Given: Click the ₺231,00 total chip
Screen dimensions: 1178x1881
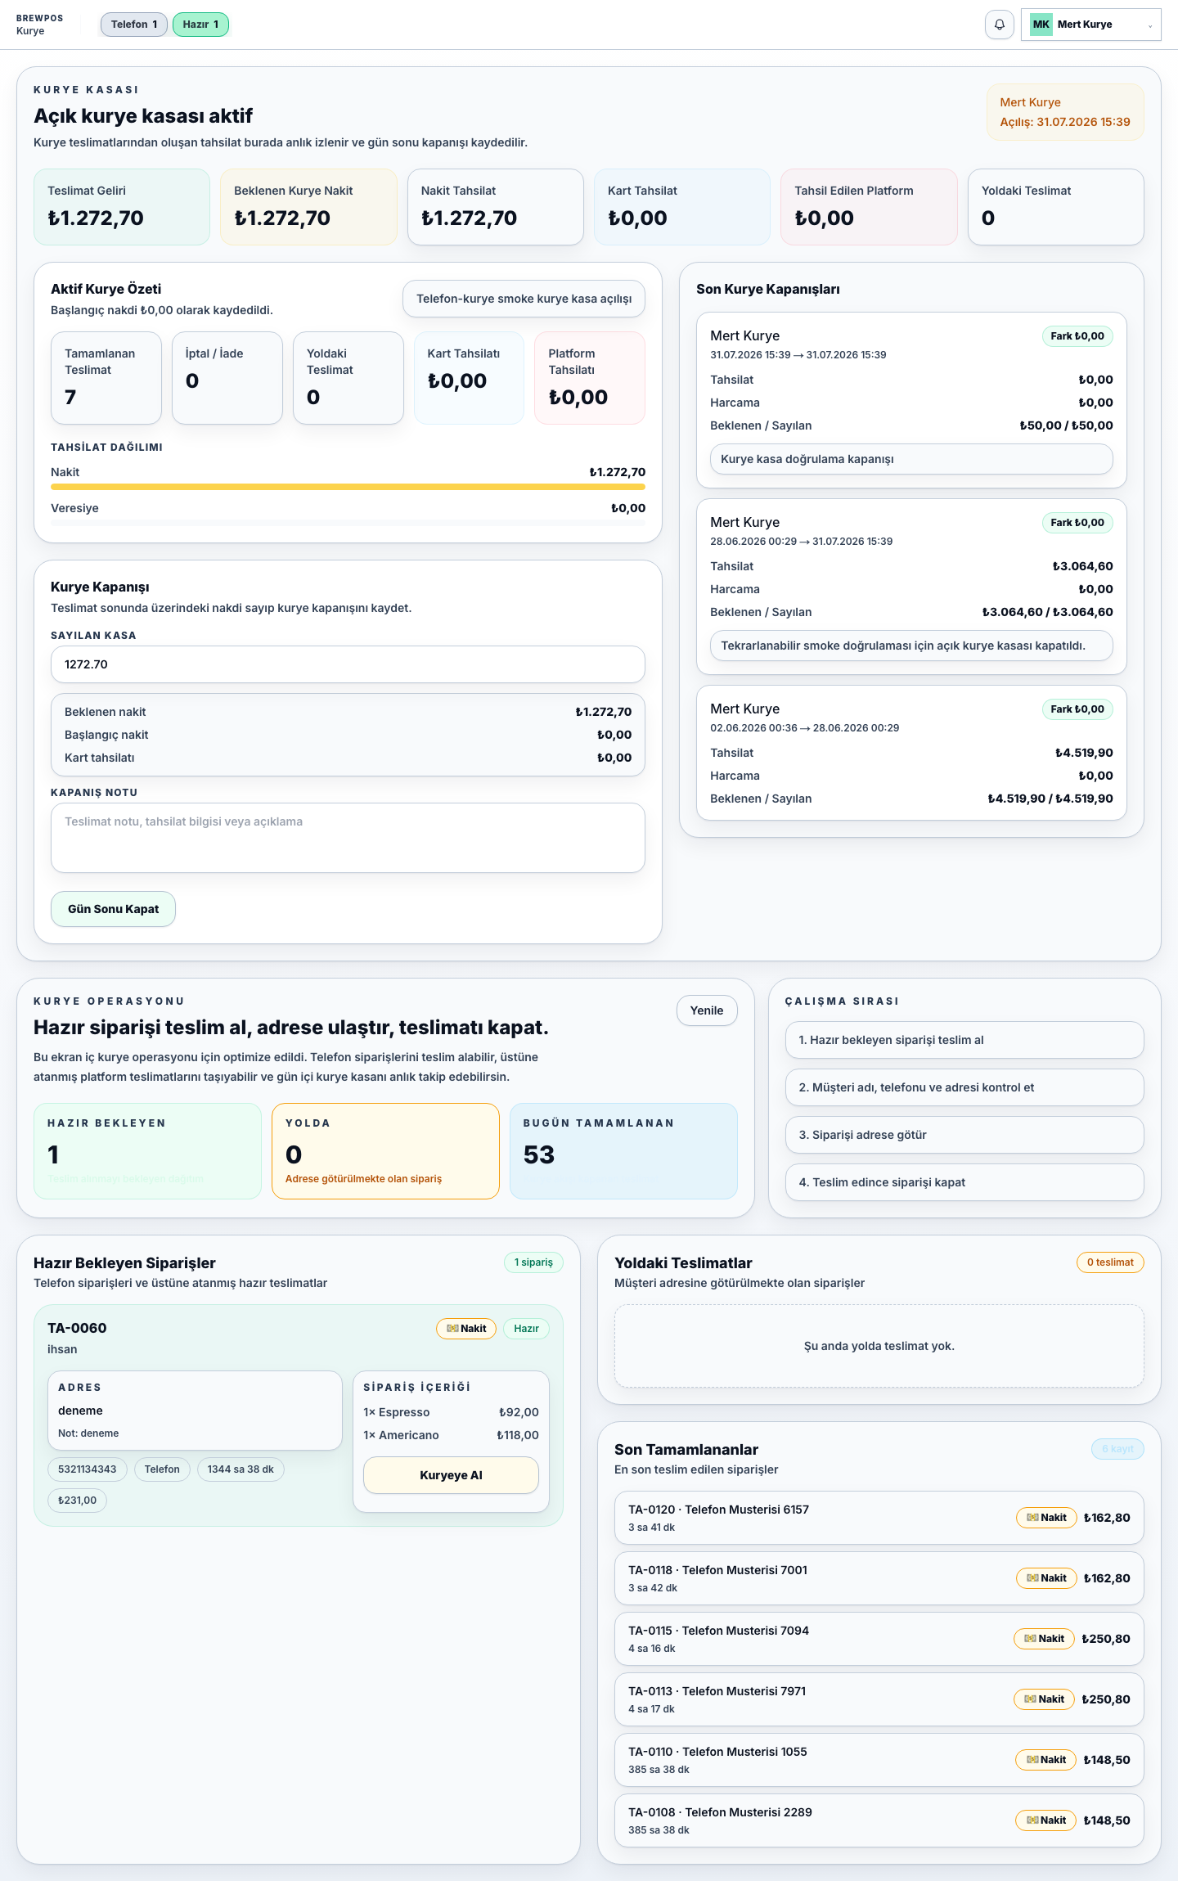Looking at the screenshot, I should coord(77,1501).
